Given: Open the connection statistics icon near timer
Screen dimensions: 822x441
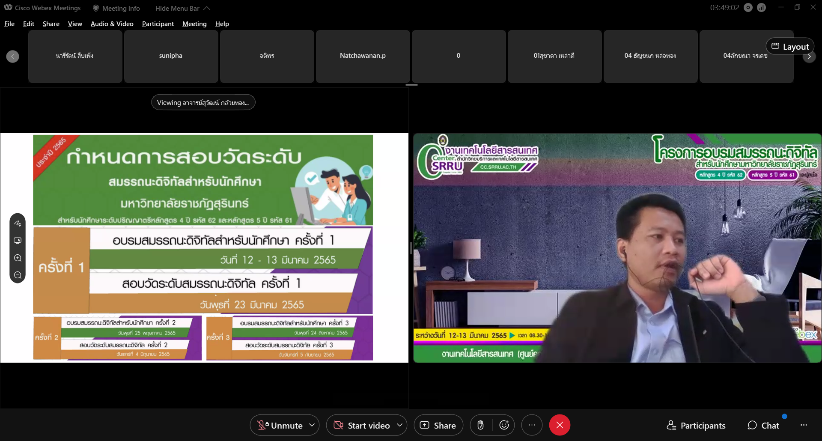Looking at the screenshot, I should tap(761, 8).
